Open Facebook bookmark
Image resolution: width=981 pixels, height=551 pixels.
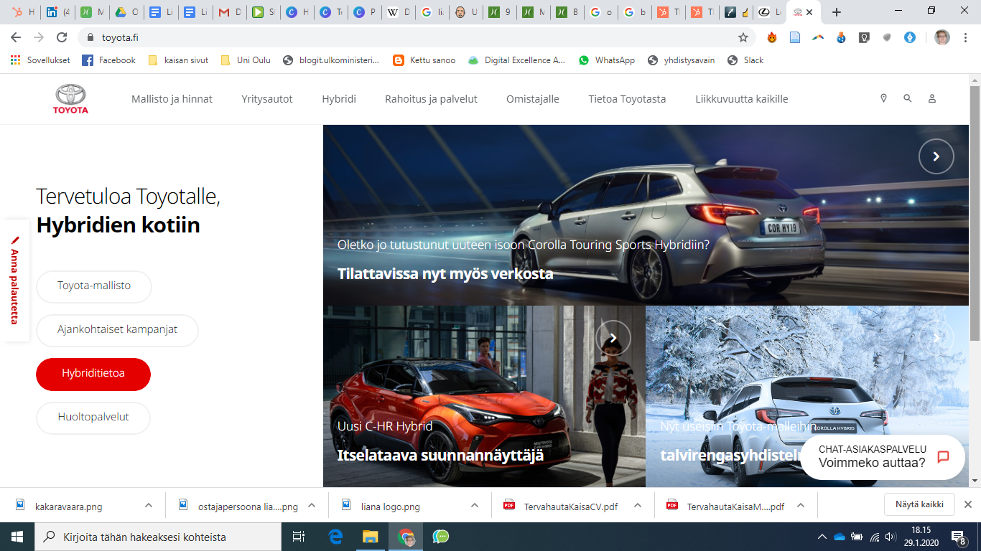point(108,60)
